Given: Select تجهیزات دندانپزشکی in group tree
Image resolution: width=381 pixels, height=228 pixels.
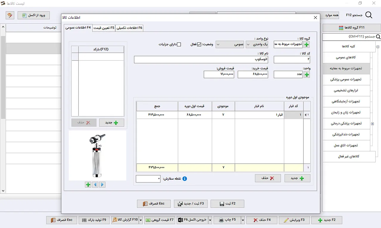Looking at the screenshot, I should click(346, 134).
